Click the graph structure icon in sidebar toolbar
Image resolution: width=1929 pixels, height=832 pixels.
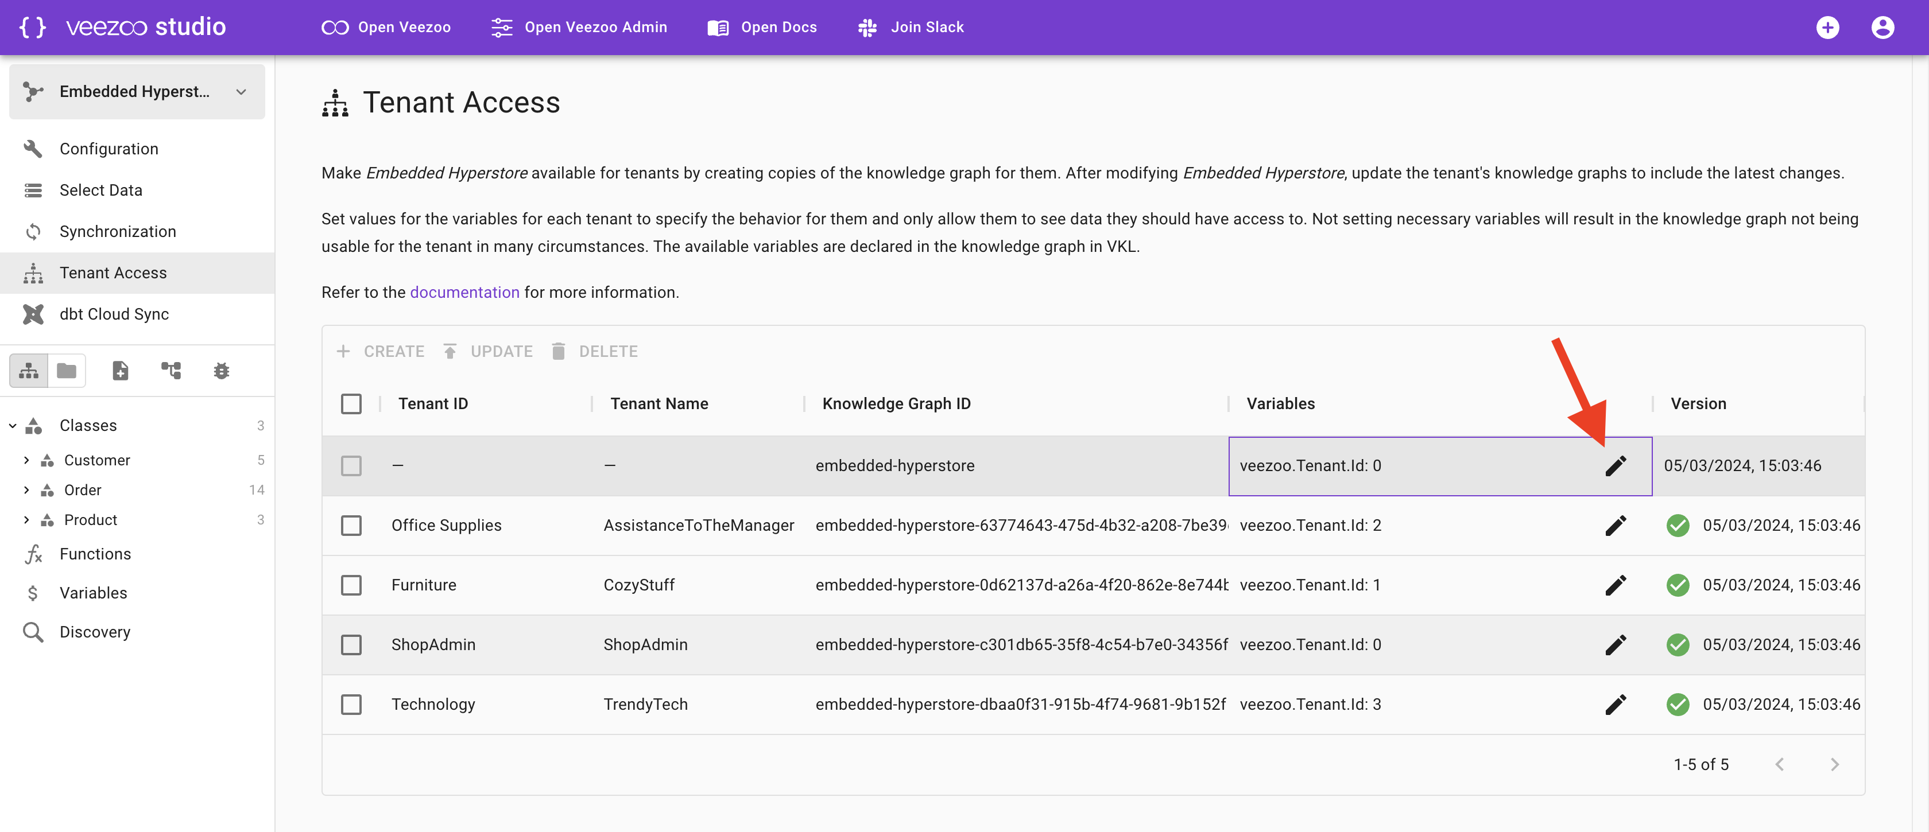171,370
